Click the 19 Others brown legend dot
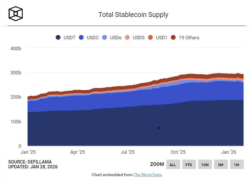Screen dimensions: 249x181 point(173,38)
